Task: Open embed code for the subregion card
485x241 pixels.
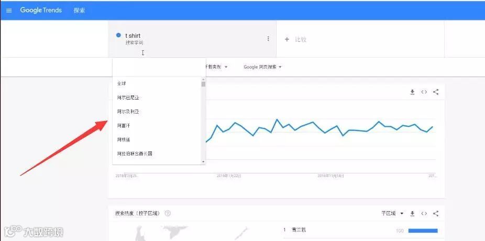Action: click(x=424, y=213)
